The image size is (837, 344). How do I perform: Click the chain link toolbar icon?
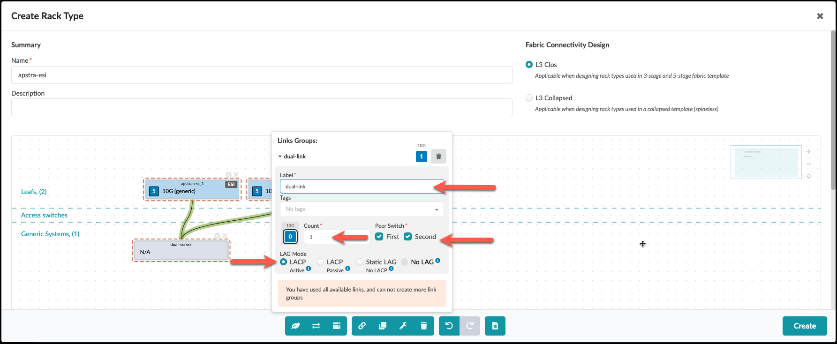[x=362, y=326]
